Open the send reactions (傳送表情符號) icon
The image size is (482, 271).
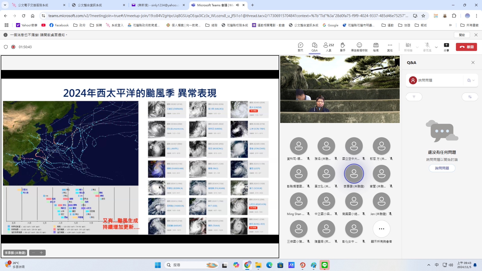point(359,47)
